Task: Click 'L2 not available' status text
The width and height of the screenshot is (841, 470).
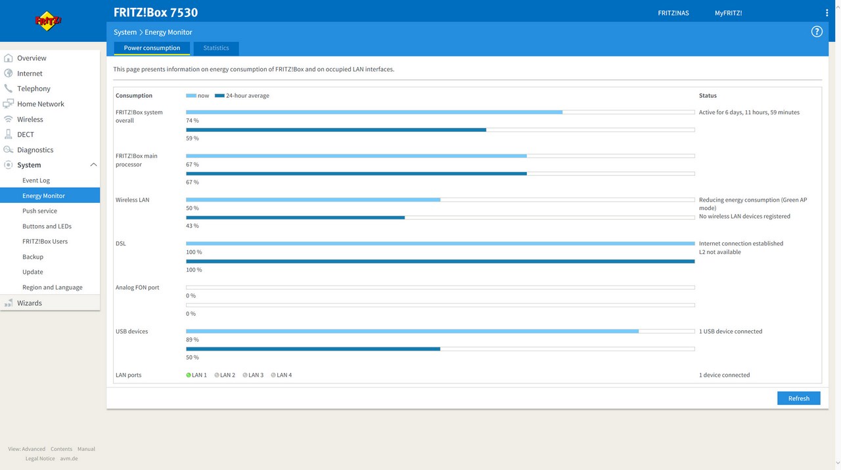Action: click(720, 252)
